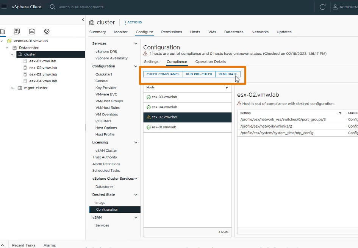Click the refresh icon in top bar
This screenshot has height=248, width=358.
(x=322, y=7)
